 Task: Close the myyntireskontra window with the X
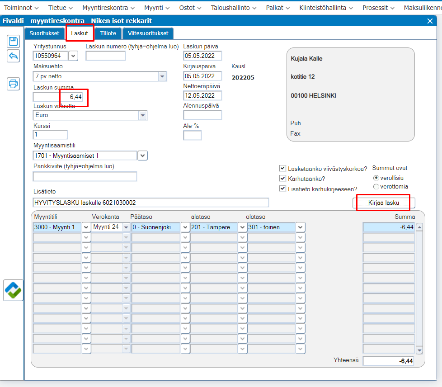tap(430, 21)
